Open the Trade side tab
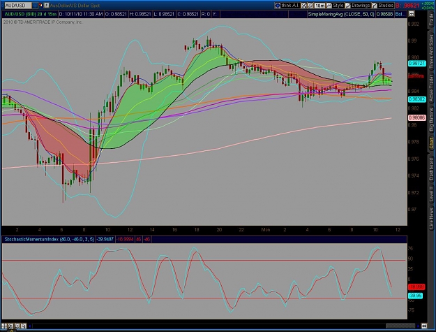This screenshot has width=436, height=332. tap(431, 20)
